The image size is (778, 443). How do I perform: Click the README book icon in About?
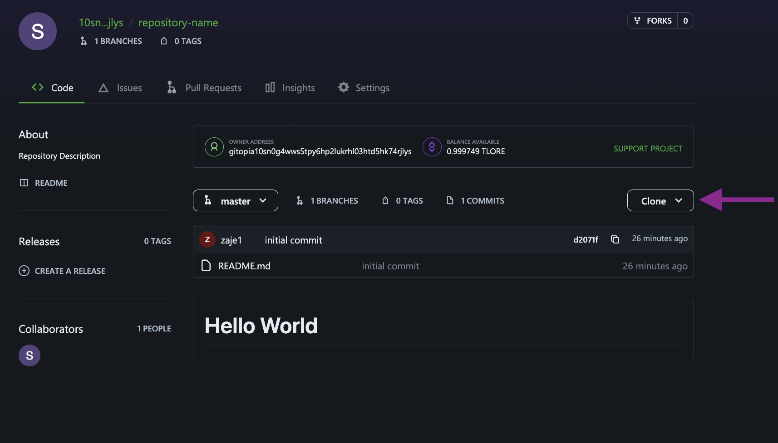24,183
